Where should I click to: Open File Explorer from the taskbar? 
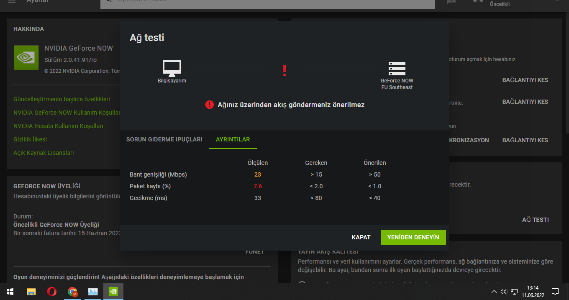[31, 292]
